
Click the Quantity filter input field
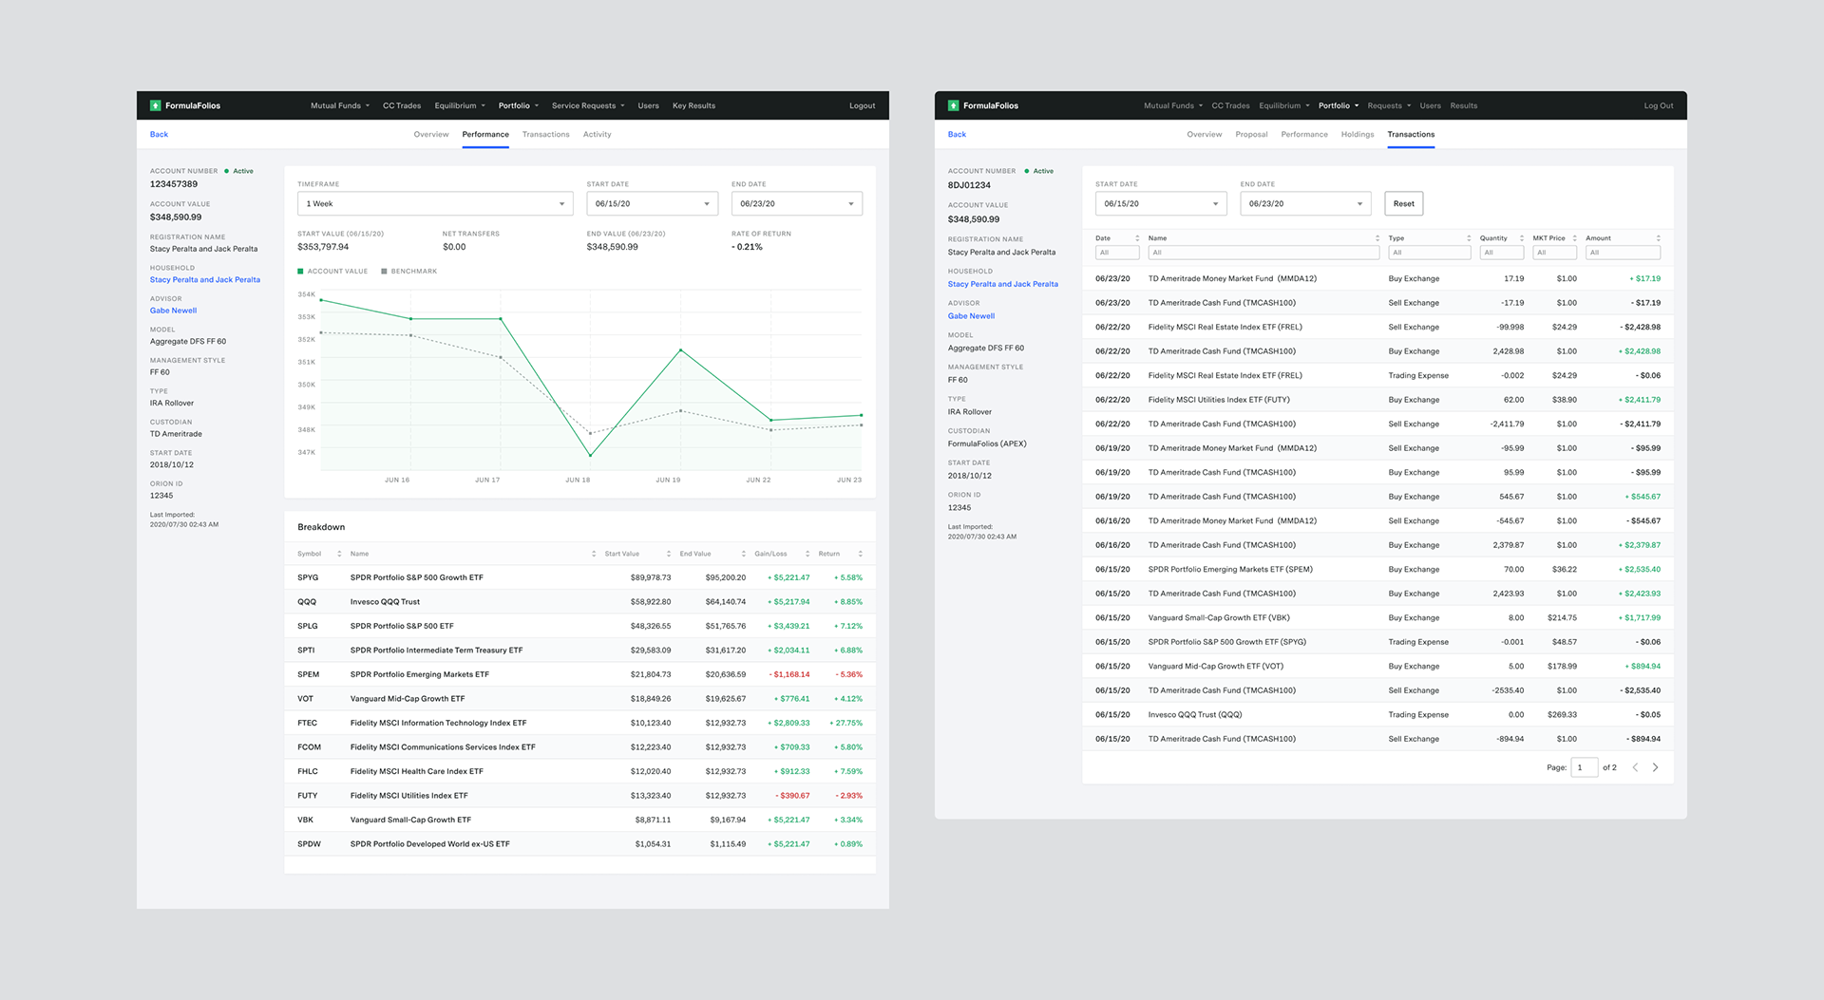coord(1502,253)
